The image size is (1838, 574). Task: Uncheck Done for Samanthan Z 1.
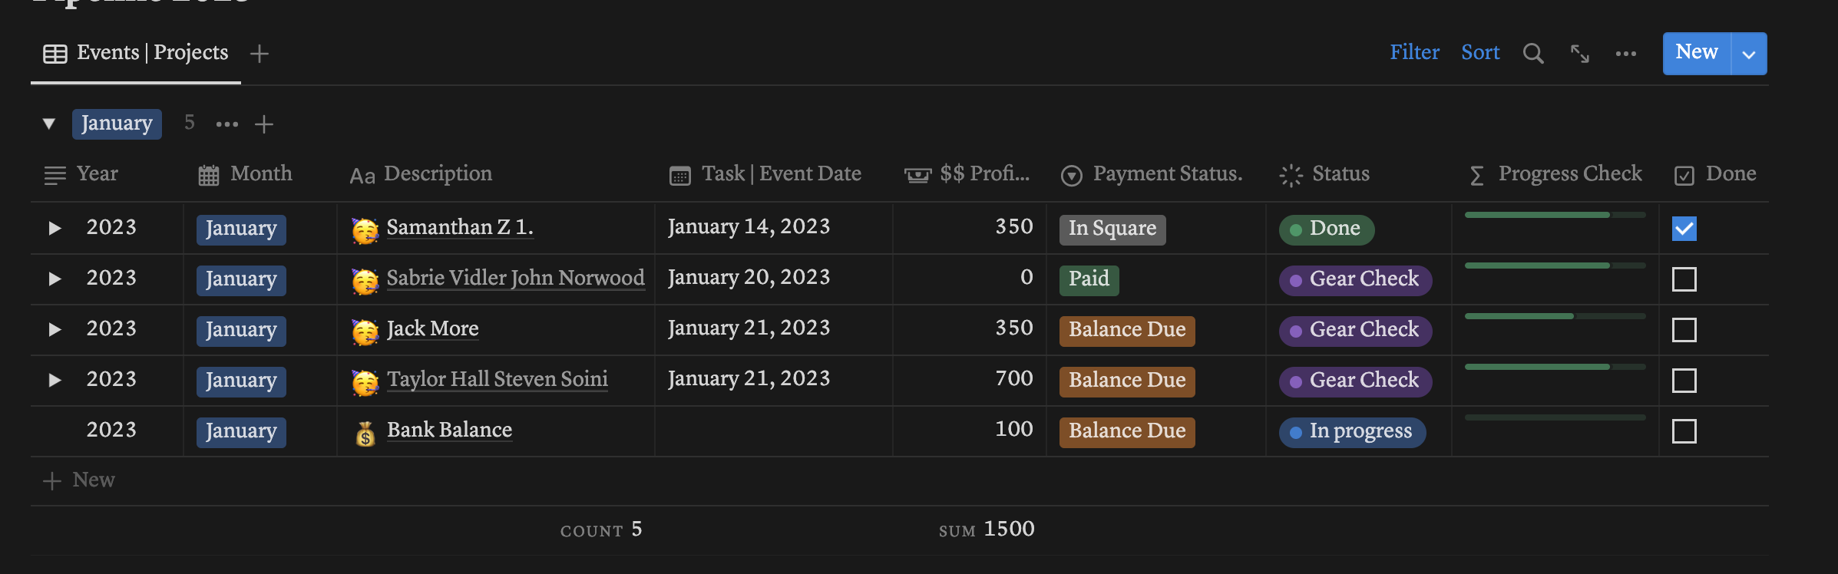click(x=1684, y=229)
